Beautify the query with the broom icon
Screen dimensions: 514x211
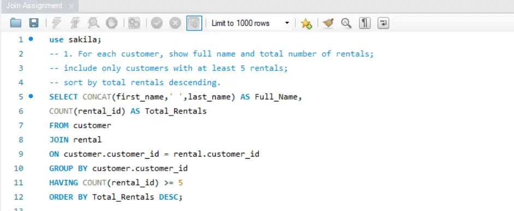(x=328, y=23)
